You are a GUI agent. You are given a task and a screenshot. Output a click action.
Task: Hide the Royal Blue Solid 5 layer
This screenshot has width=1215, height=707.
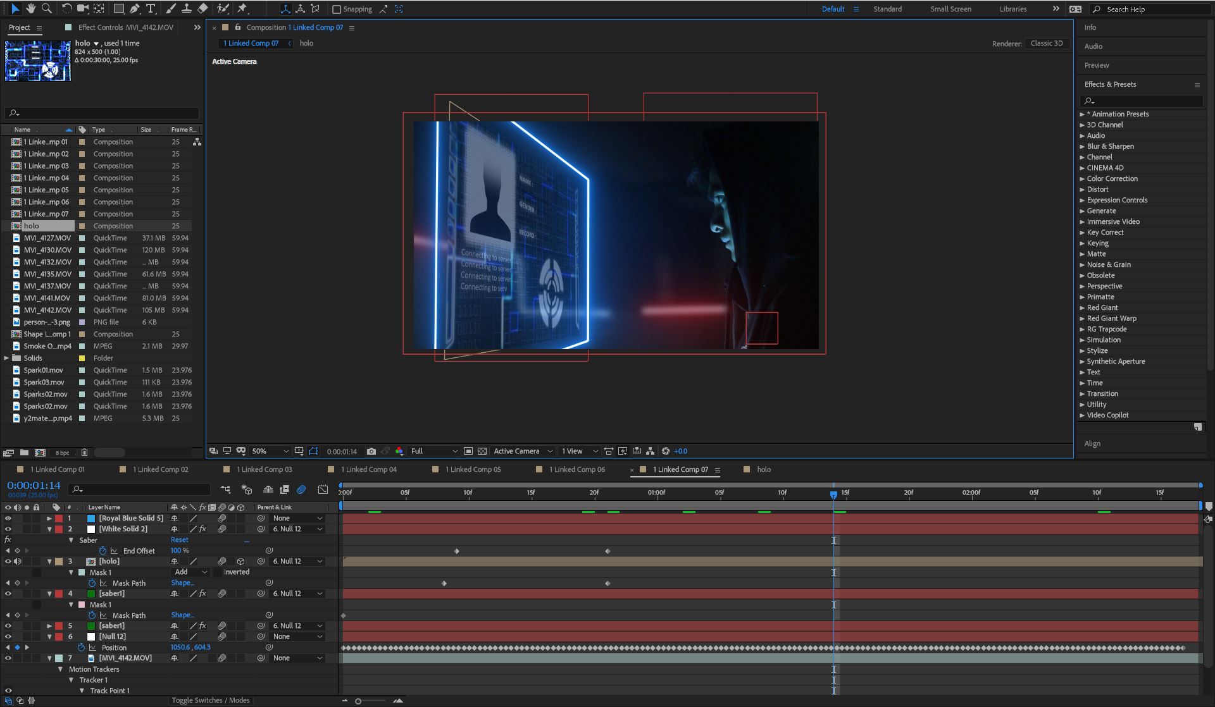click(8, 518)
